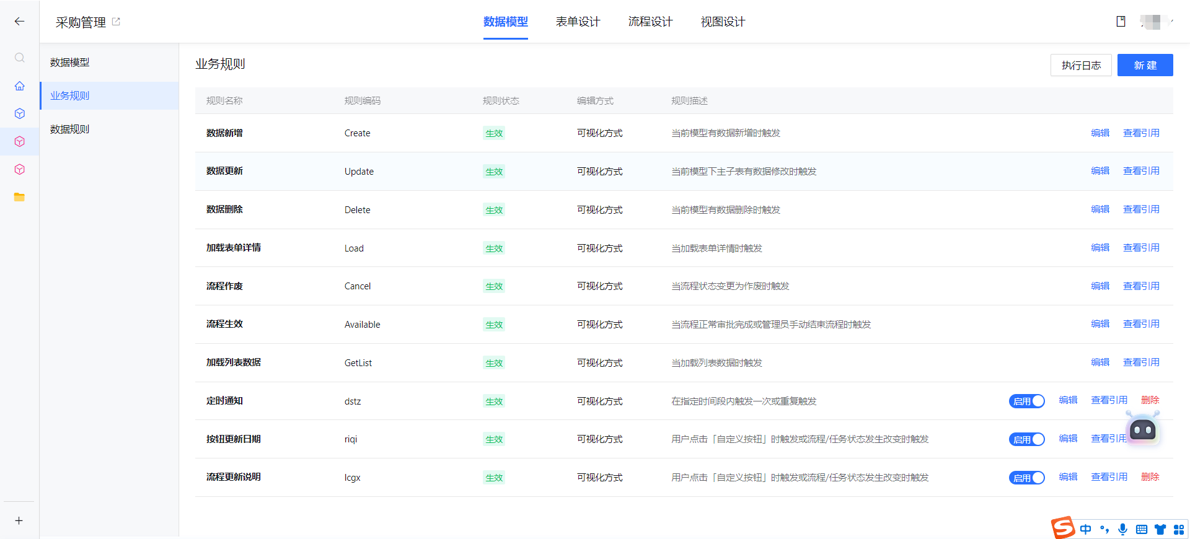Click rule code 'dstz' cell
The height and width of the screenshot is (539, 1190).
pos(352,401)
